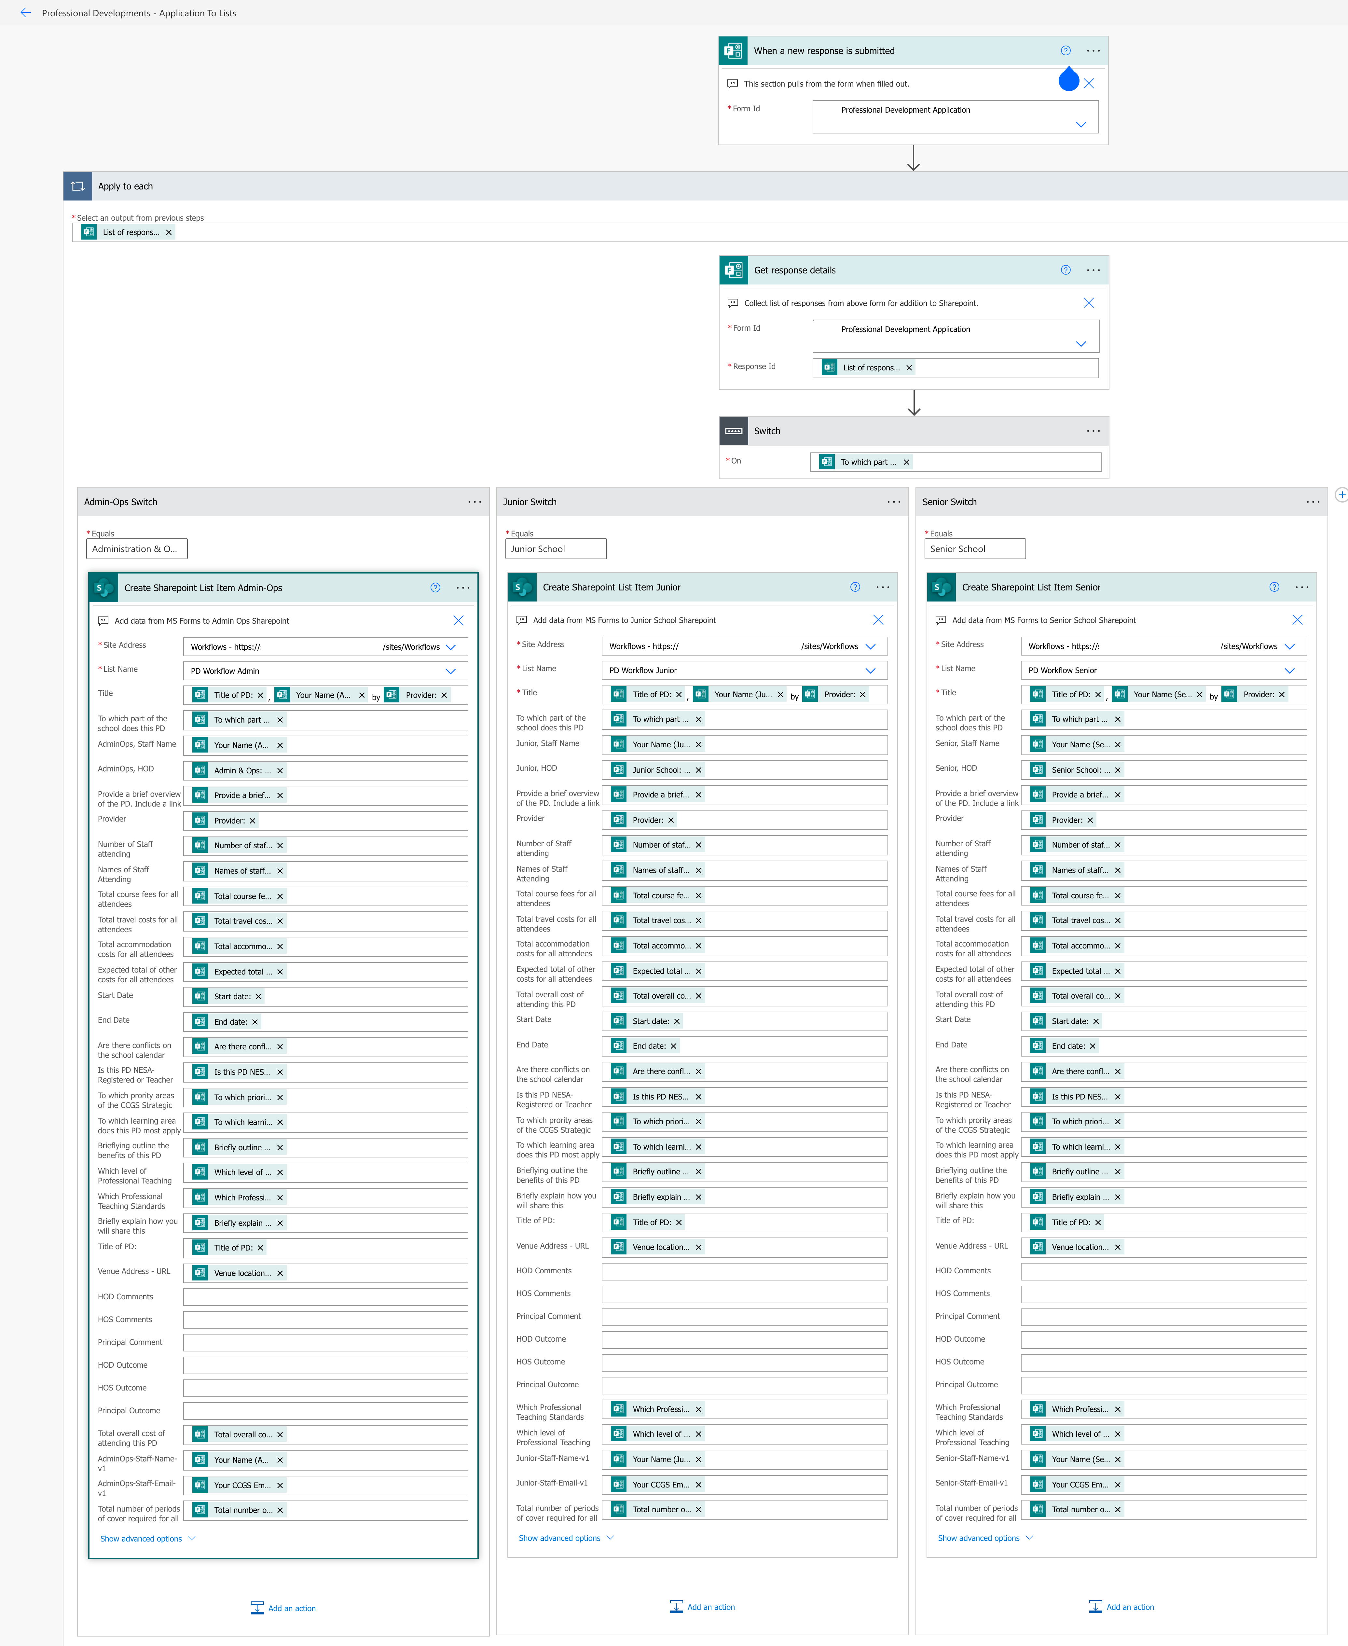
Task: Remove 'List of respons...' token in Apply to each
Action: click(169, 232)
